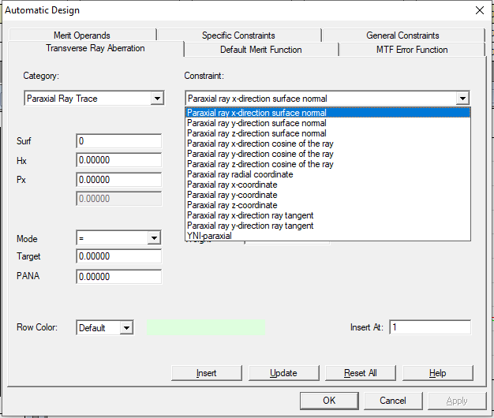
Task: Pick Paraxial ray z-coordinate option
Action: [x=327, y=205]
